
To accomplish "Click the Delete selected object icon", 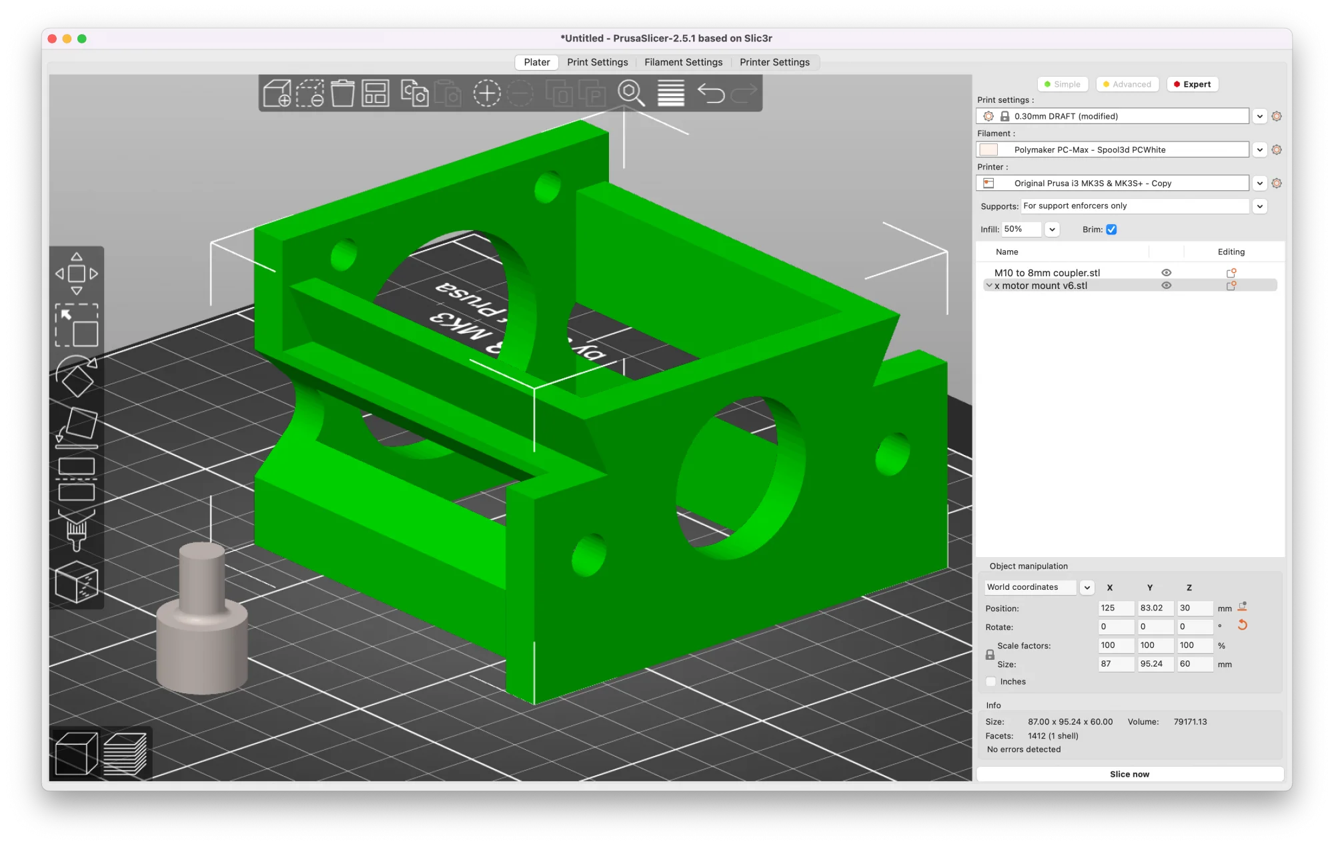I will click(310, 93).
